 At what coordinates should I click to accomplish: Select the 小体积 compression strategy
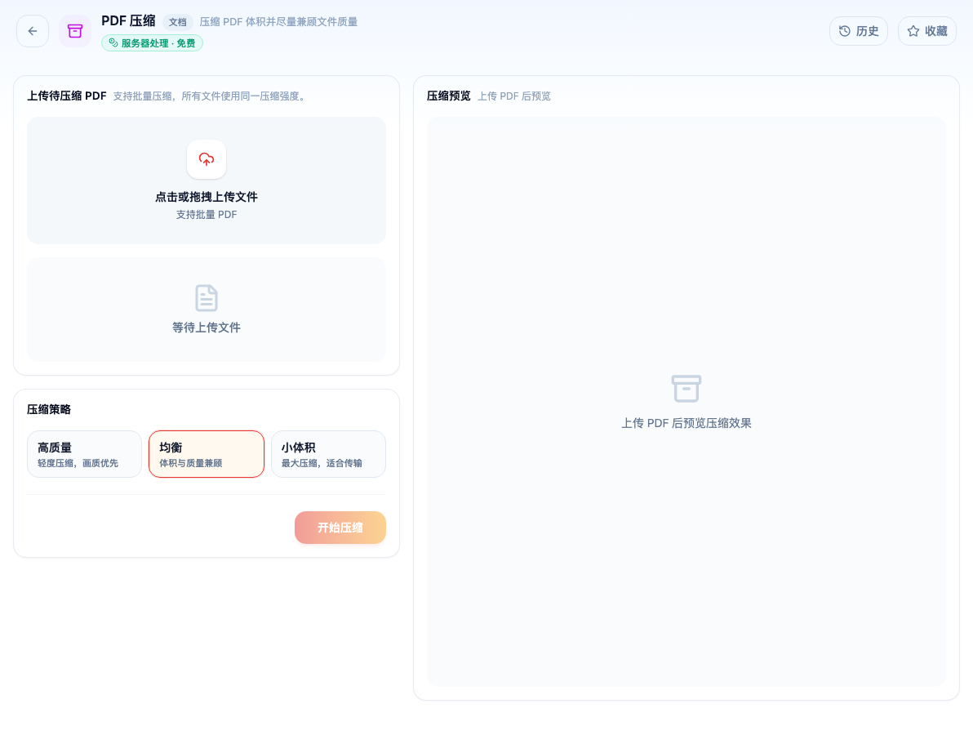pyautogui.click(x=328, y=454)
